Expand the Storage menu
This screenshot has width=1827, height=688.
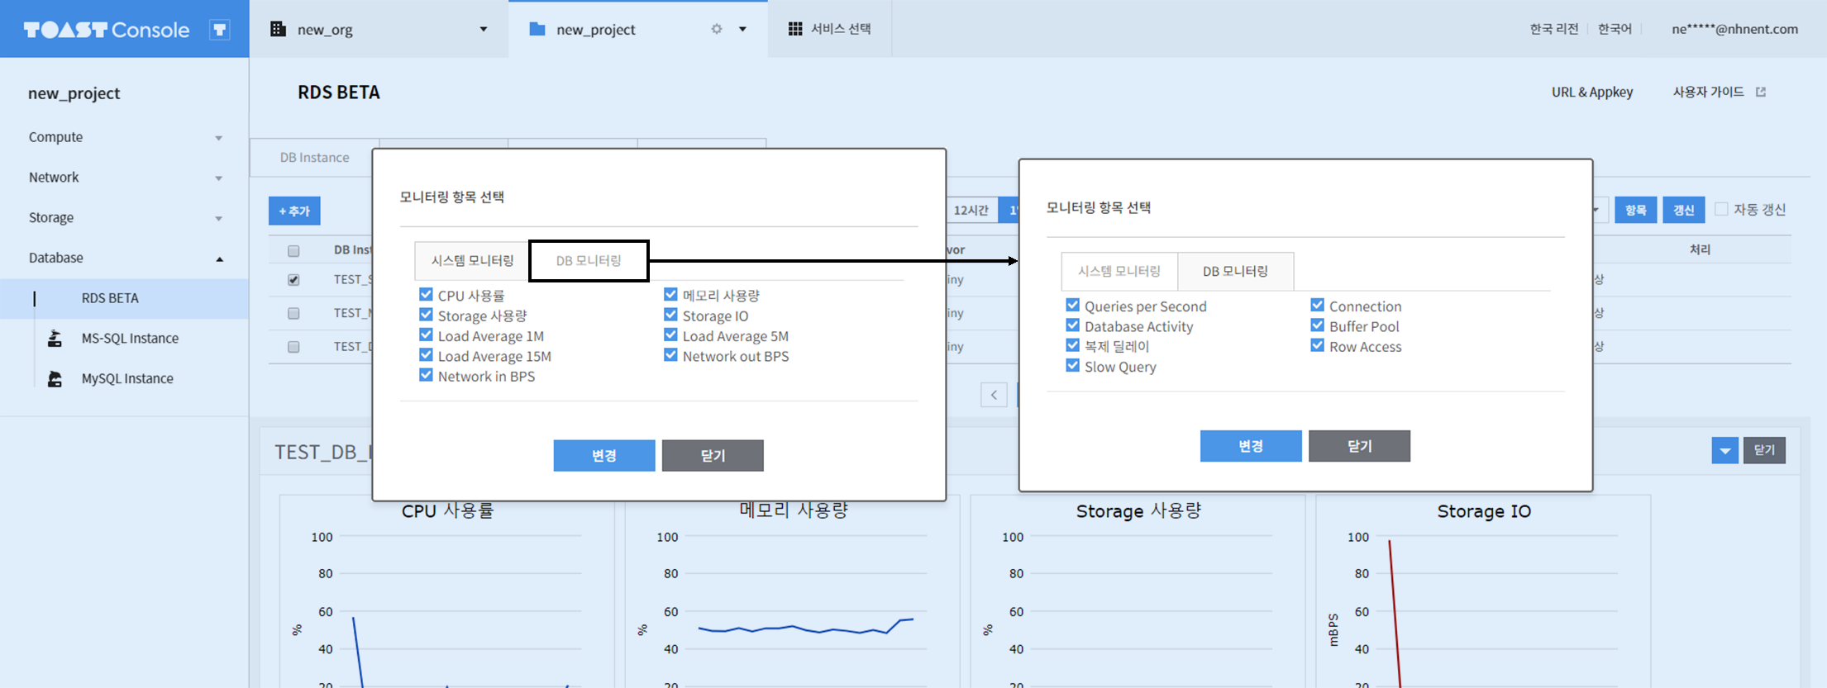[219, 219]
